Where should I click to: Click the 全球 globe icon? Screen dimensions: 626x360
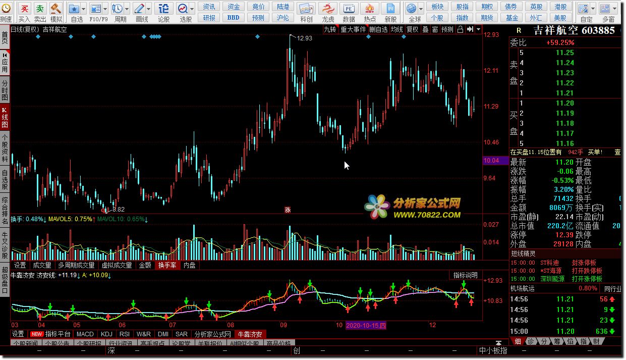[x=412, y=9]
